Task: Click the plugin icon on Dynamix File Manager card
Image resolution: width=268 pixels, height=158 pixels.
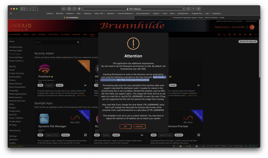Action: pyautogui.click(x=85, y=135)
